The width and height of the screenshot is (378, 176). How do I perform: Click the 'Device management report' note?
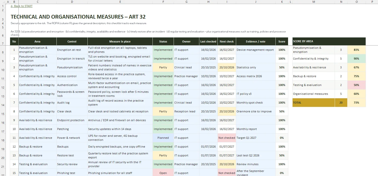(x=256, y=50)
